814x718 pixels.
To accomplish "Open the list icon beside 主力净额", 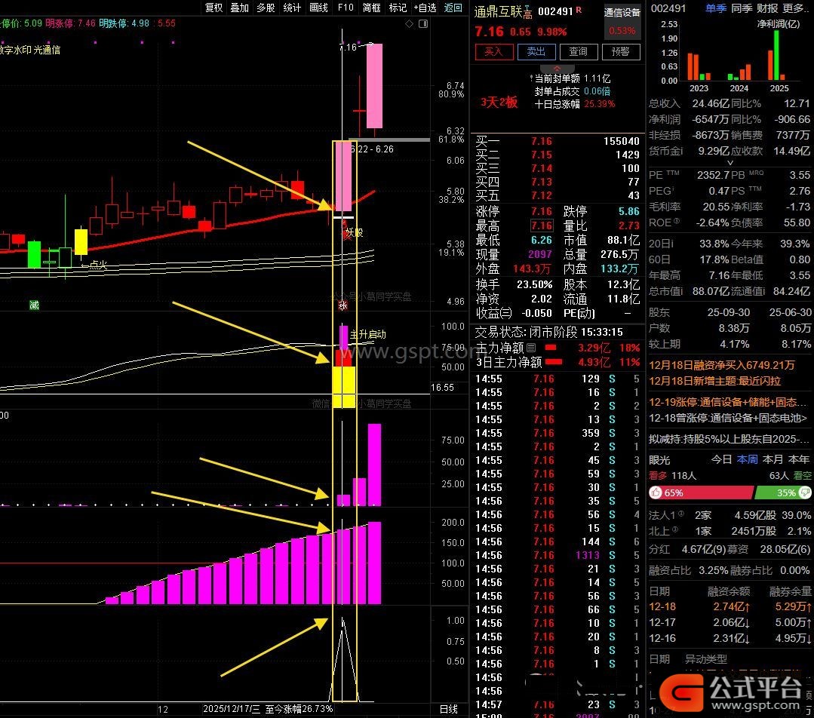I will tap(530, 348).
